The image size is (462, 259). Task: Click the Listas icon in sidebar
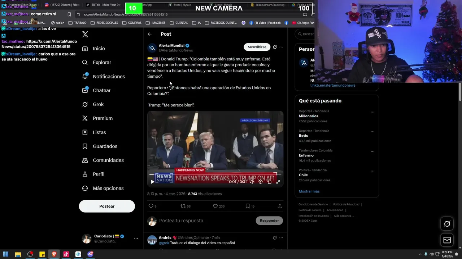[85, 132]
